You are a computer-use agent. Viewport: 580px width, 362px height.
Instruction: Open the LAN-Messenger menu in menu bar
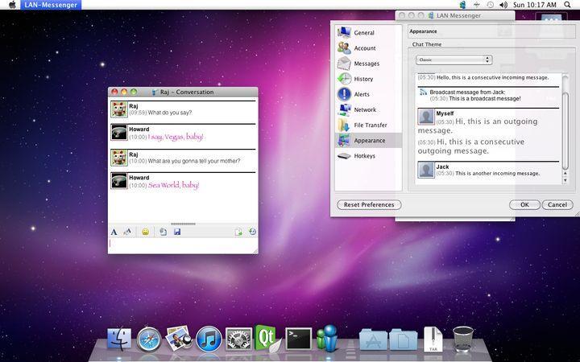coord(51,5)
